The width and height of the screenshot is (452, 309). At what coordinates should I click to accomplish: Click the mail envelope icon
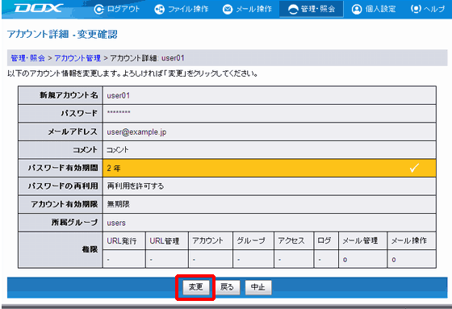click(228, 9)
